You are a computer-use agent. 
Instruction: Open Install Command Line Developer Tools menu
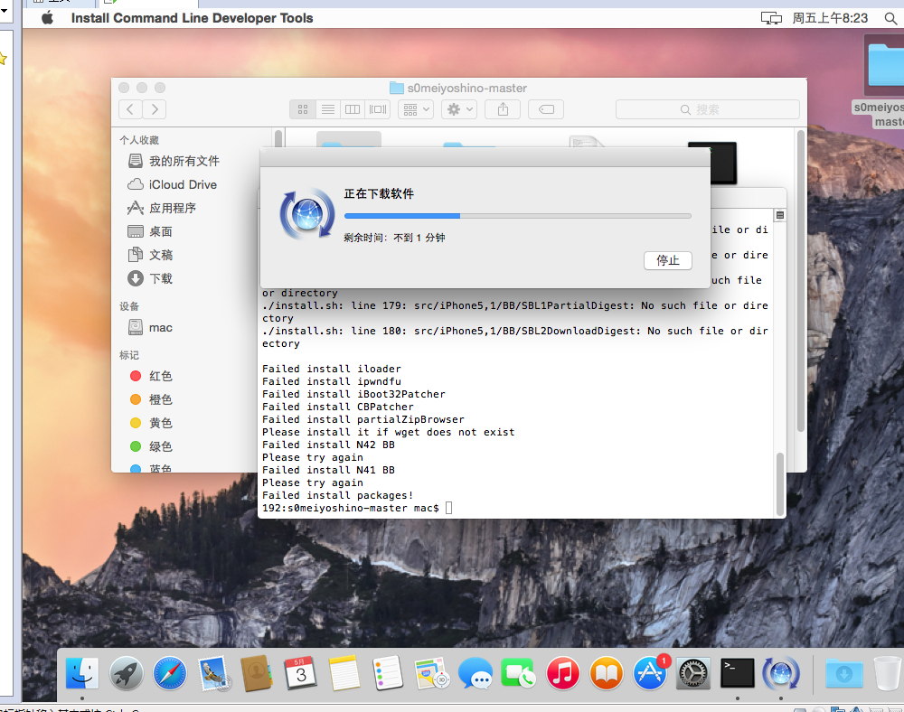[x=192, y=18]
